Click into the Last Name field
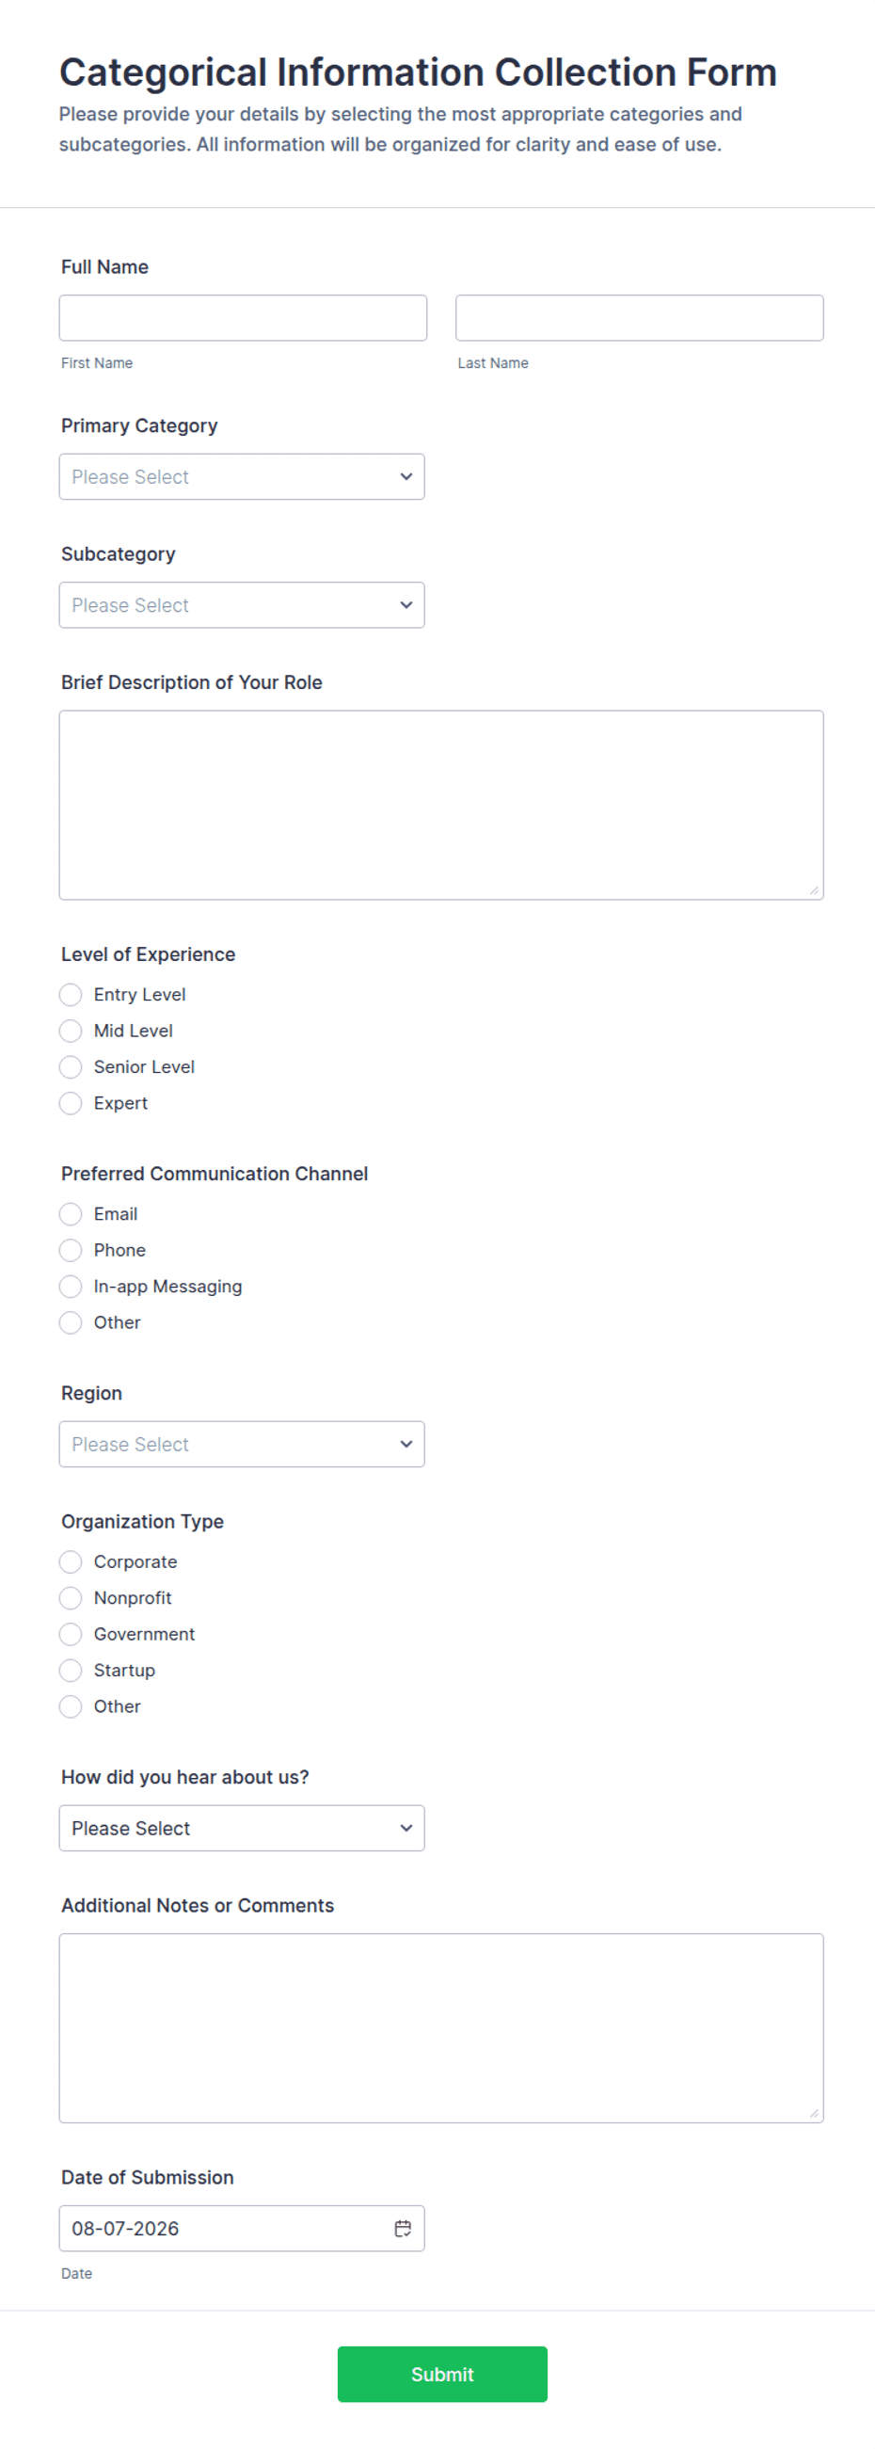The image size is (875, 2449). point(640,317)
